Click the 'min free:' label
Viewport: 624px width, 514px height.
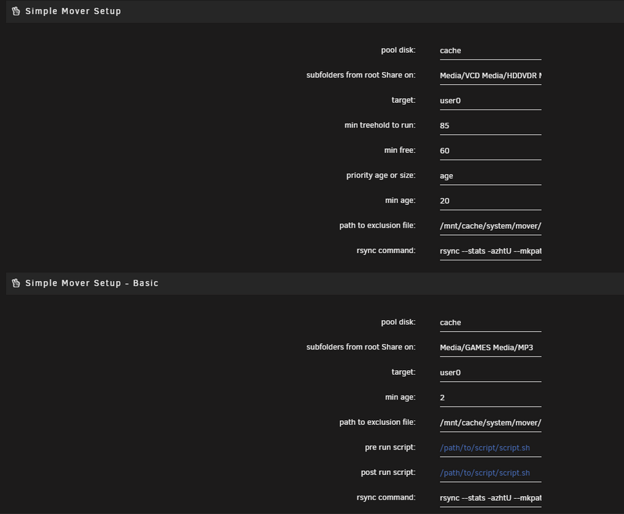pyautogui.click(x=400, y=150)
